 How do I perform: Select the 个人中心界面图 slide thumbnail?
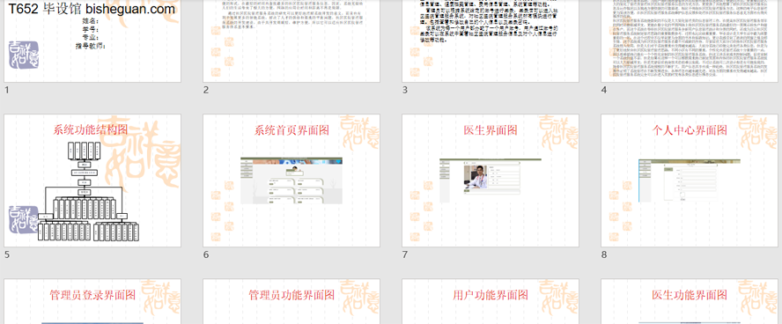point(690,180)
